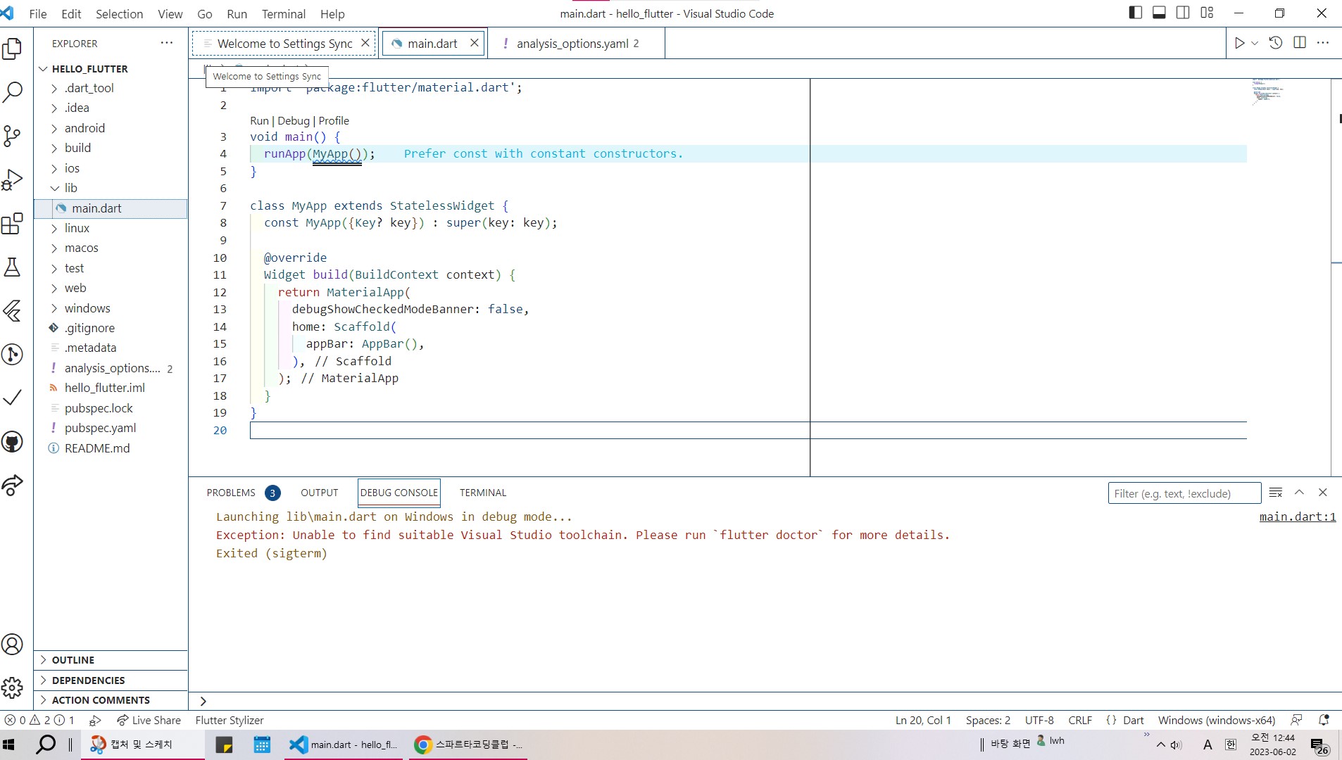Expand the DEPENDENCIES section

111,680
